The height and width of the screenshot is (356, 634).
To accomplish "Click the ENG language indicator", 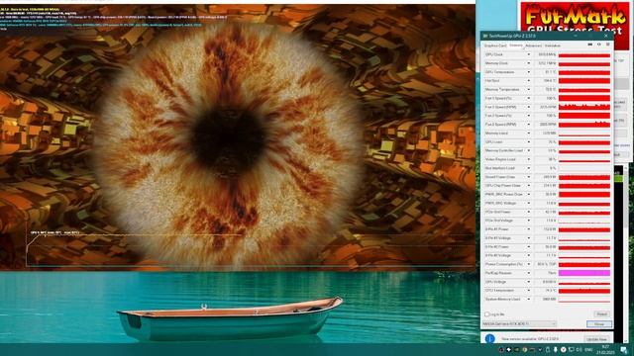I will (x=588, y=349).
